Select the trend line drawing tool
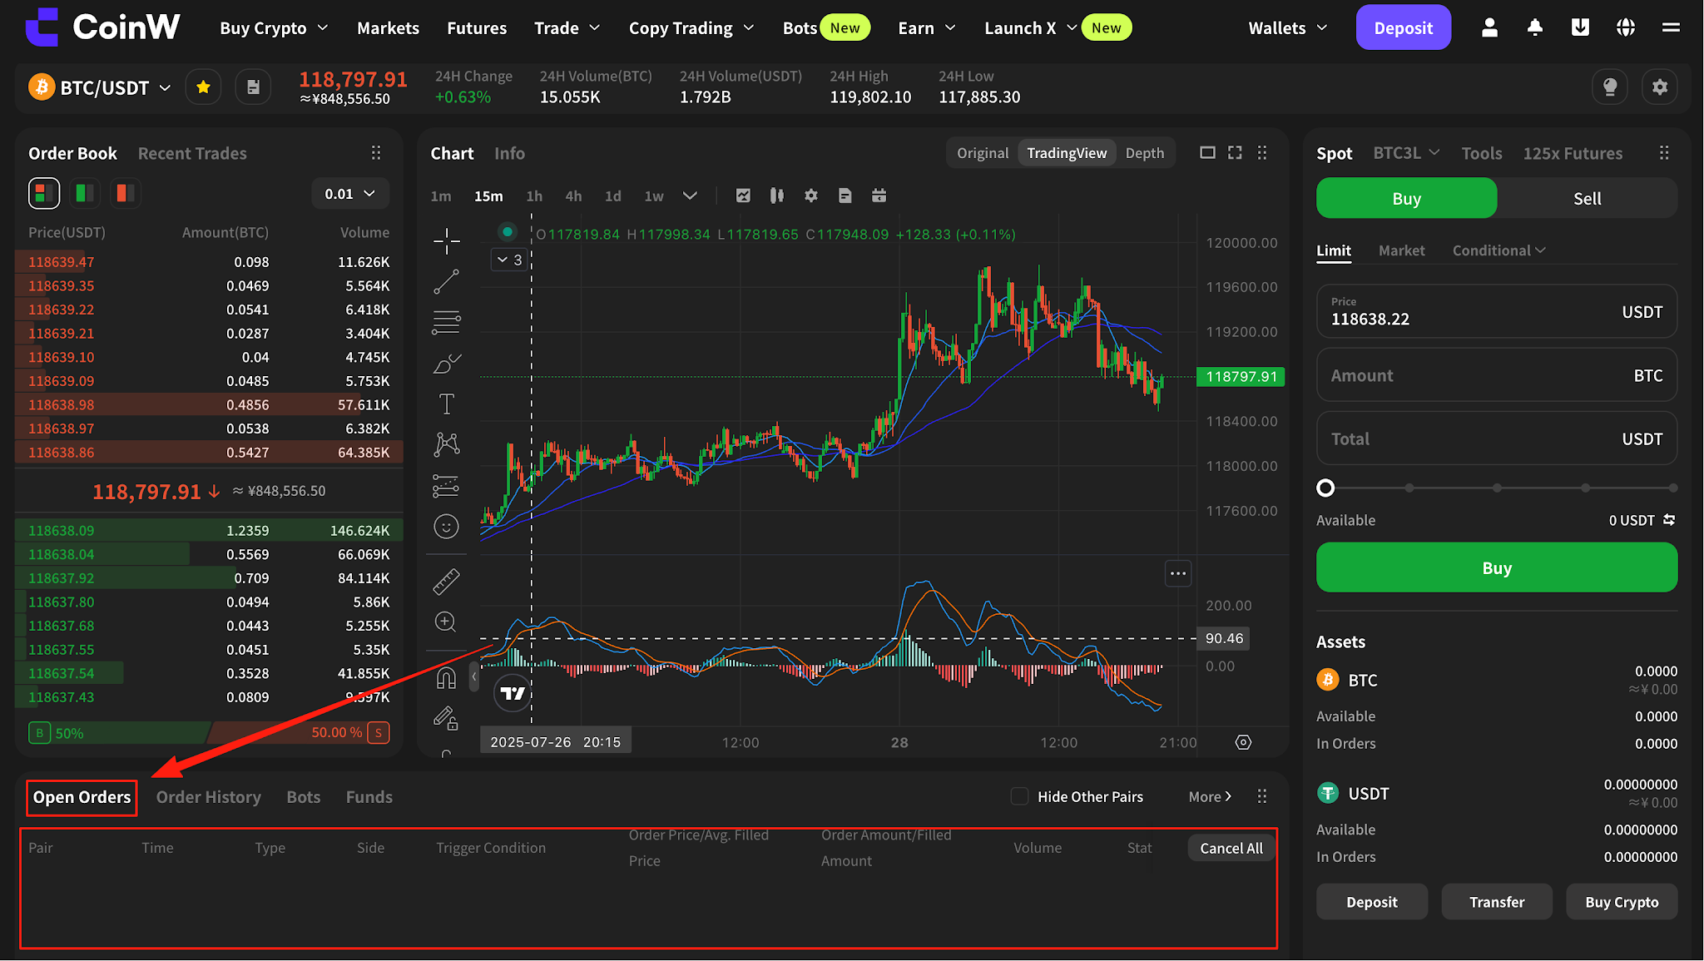The width and height of the screenshot is (1704, 961). tap(447, 282)
